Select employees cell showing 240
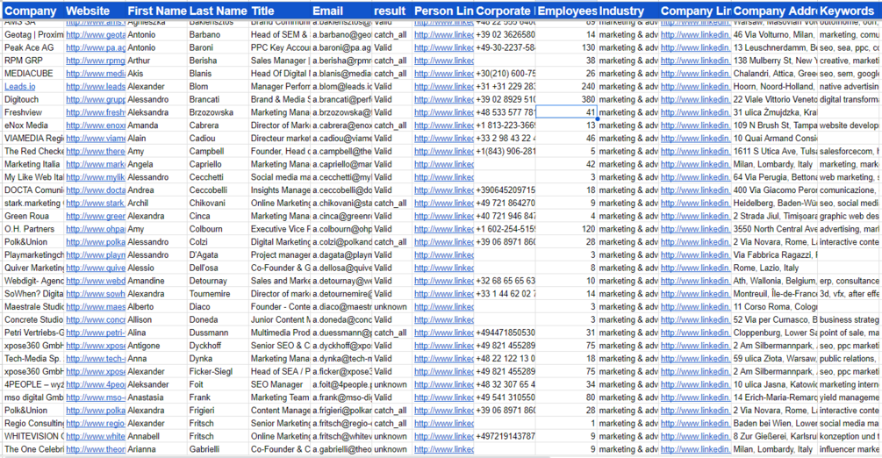 point(566,86)
